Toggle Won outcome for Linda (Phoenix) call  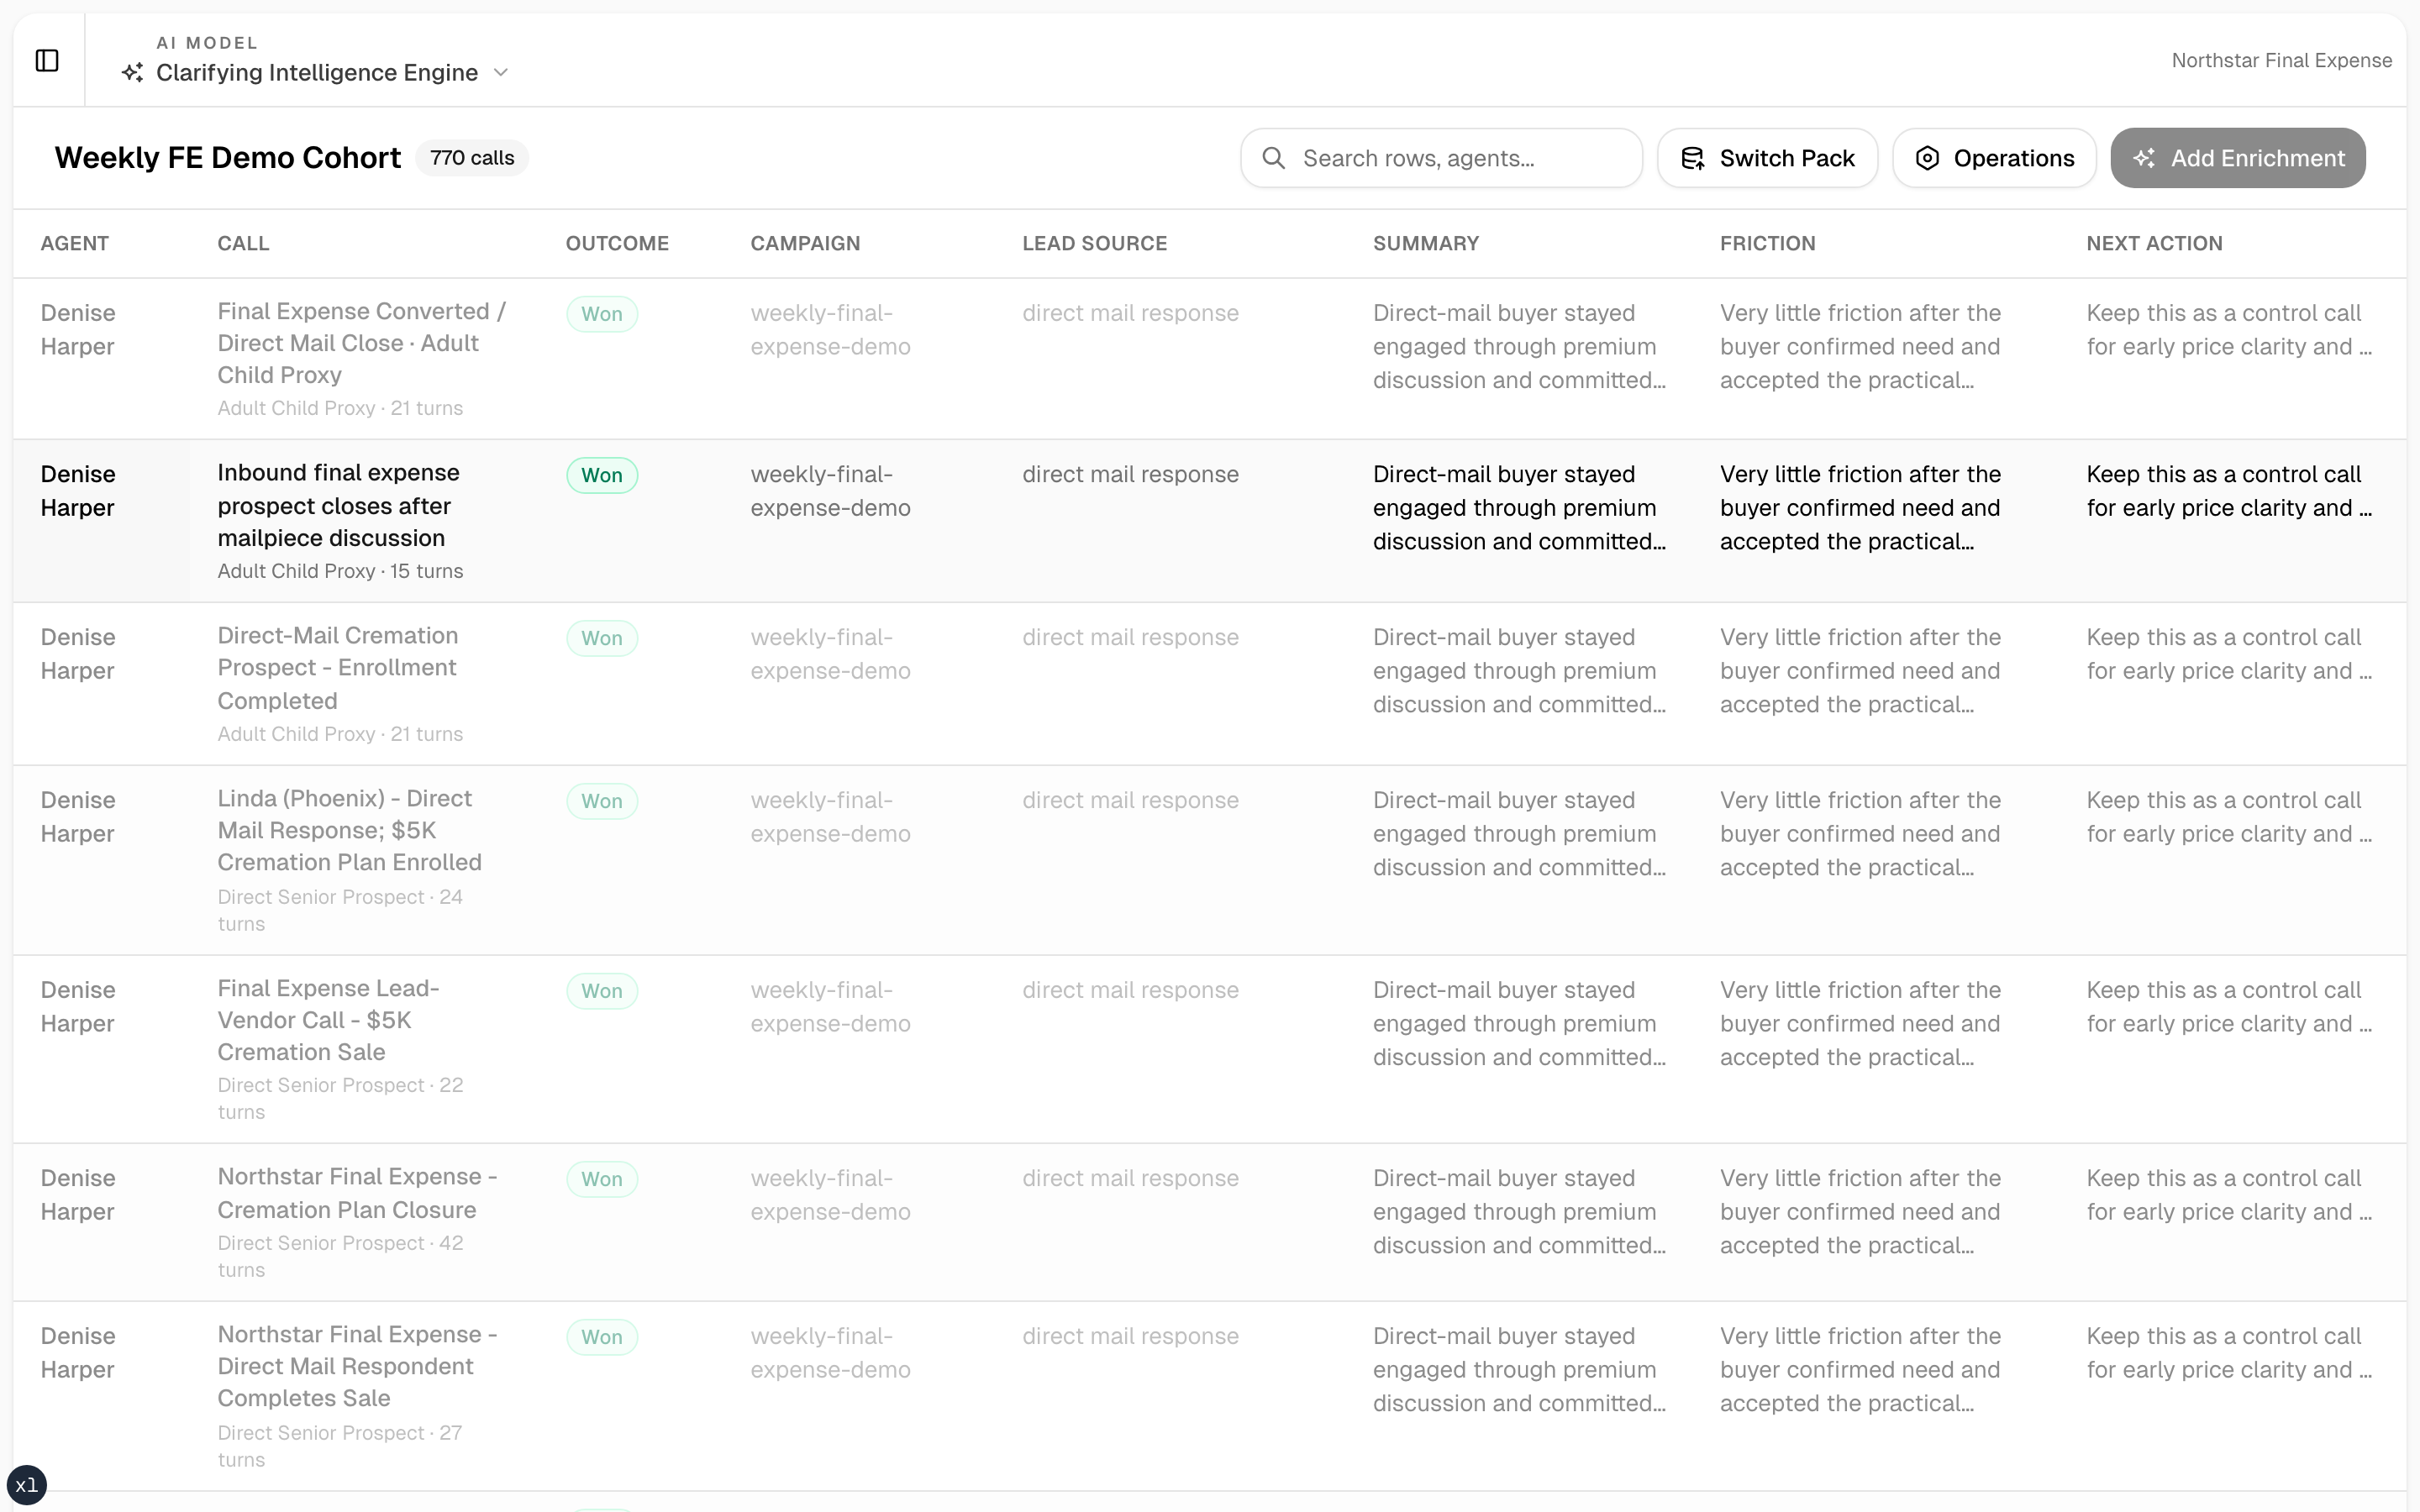(x=602, y=800)
